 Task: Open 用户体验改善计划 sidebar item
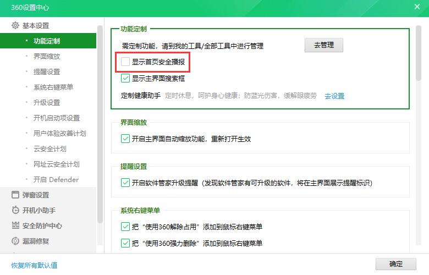[60, 133]
